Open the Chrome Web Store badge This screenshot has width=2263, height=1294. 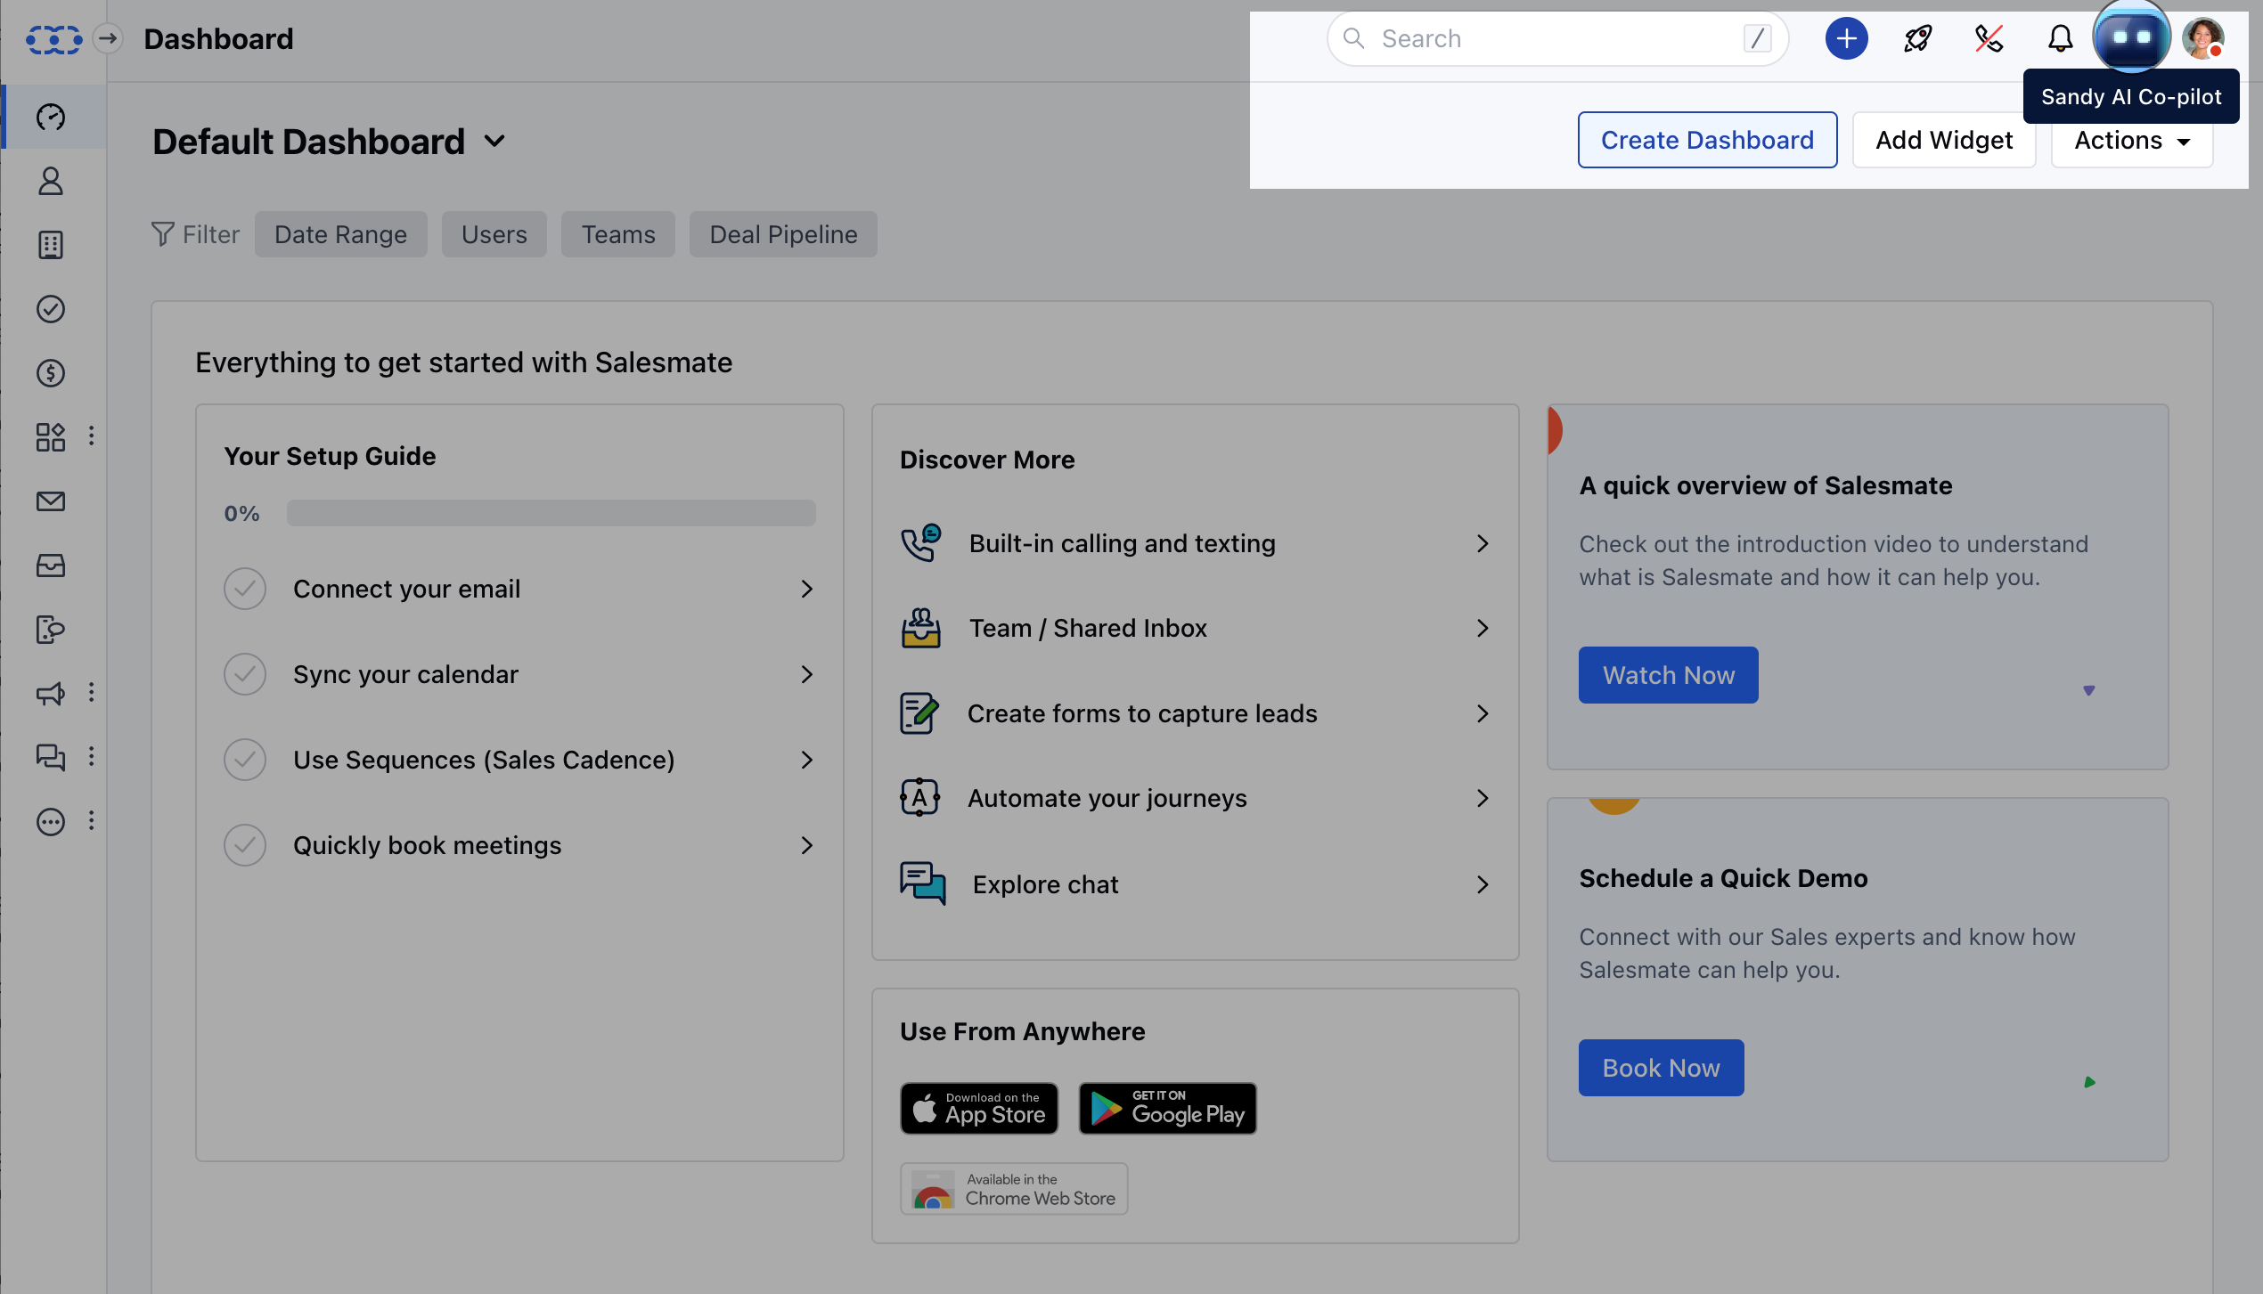[1014, 1189]
